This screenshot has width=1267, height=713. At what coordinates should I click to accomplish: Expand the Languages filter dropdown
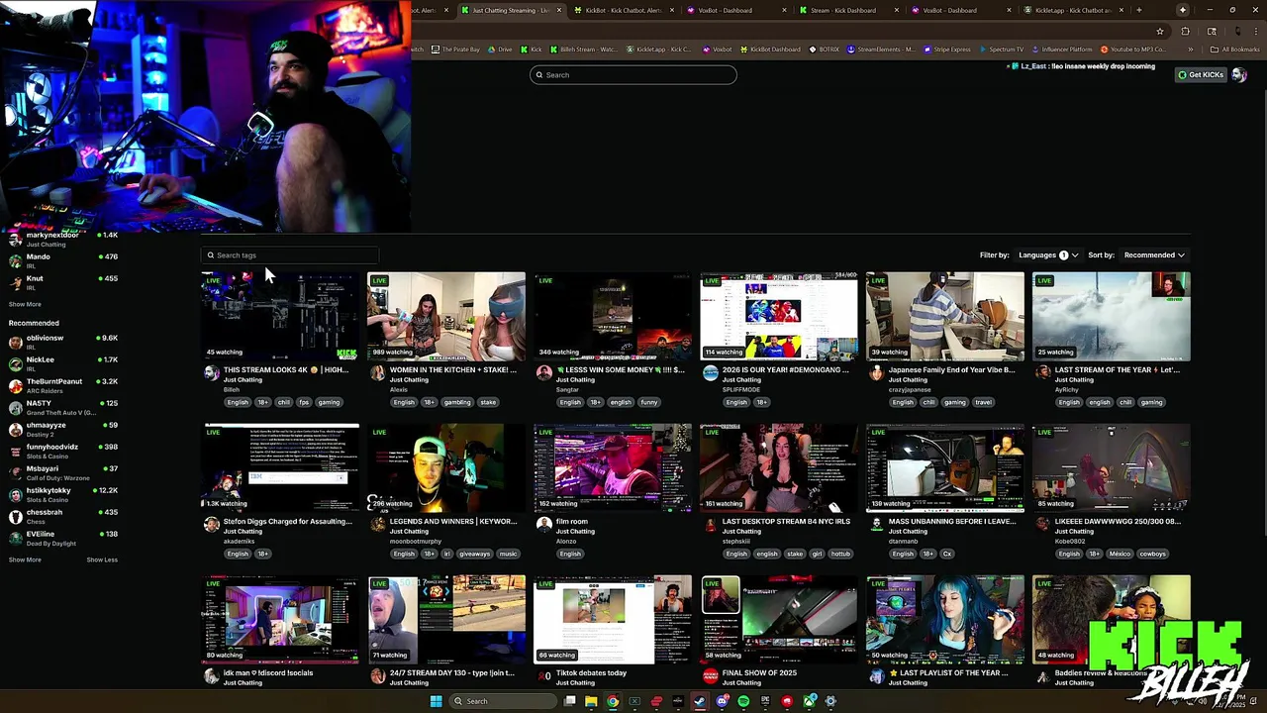click(x=1048, y=255)
